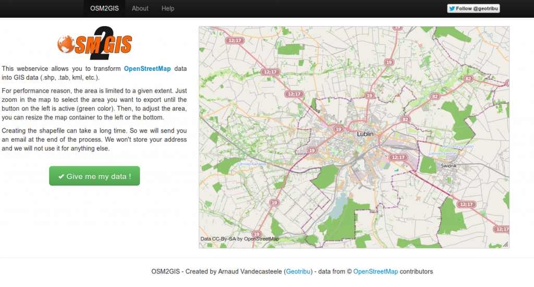Click the Świdnik town label on map
Screen dimensions: 534x287
[x=448, y=165]
